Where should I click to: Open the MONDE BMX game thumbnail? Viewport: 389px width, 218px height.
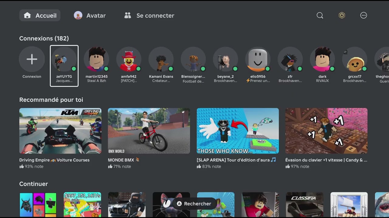[149, 131]
